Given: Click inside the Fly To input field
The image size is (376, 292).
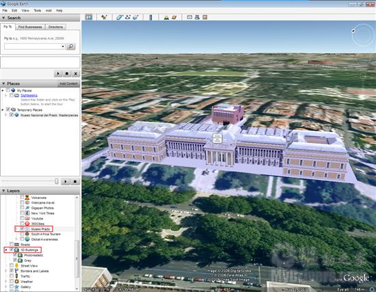Looking at the screenshot, I should click(33, 47).
